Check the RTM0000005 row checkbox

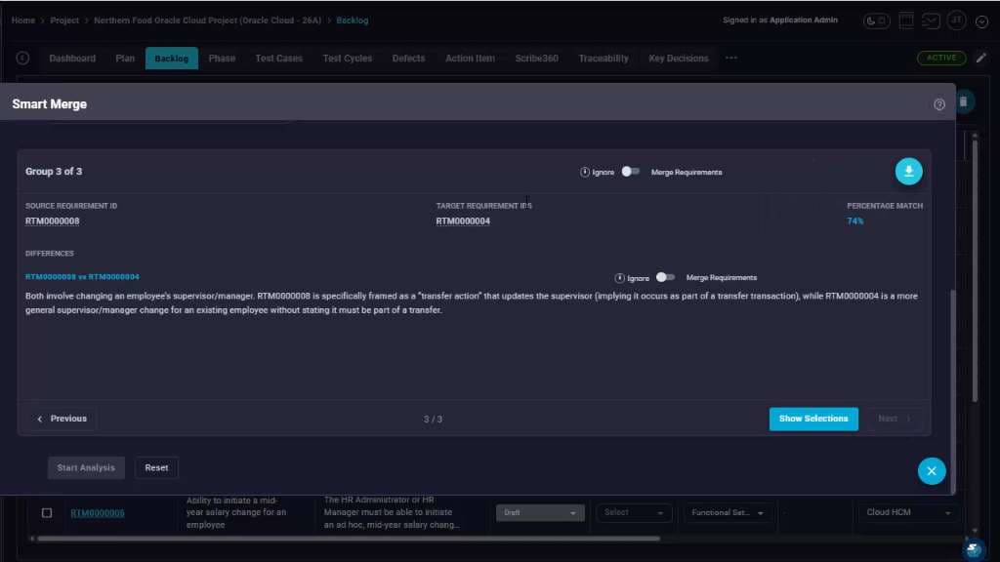47,513
